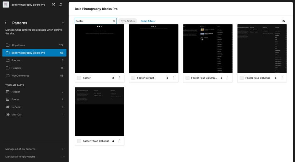The image size is (295, 162).
Task: Click the search magnifier icon in sidebar header
Action: tap(61, 5)
